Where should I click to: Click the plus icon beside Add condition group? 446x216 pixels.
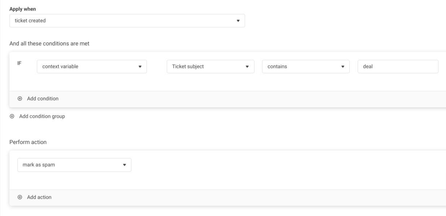pos(12,116)
